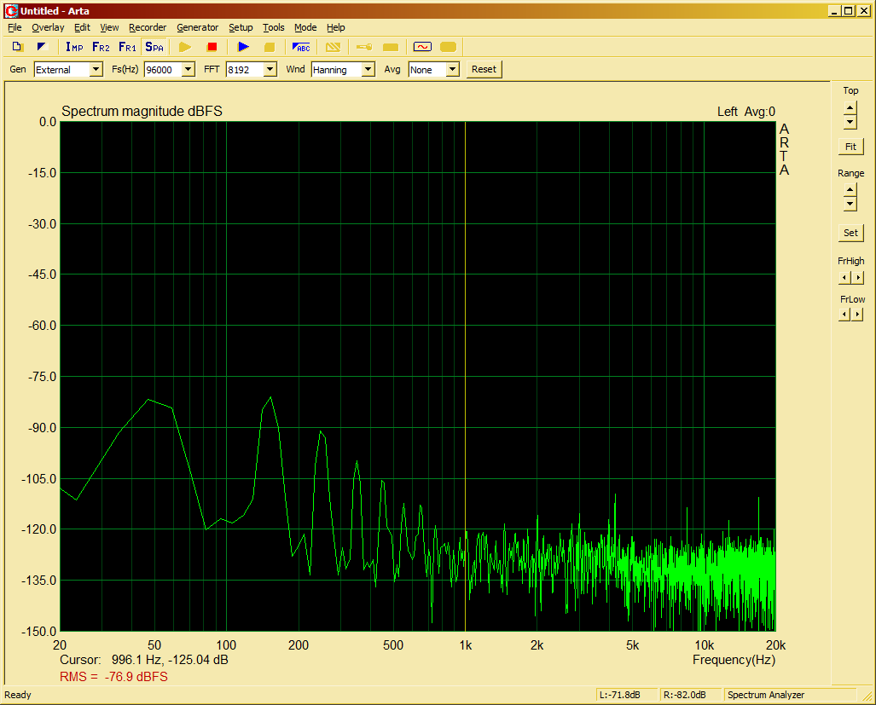The image size is (876, 705).
Task: Click the 'Cursor: 996.1 Hz, -125.04 dB' readout
Action: pyautogui.click(x=144, y=660)
